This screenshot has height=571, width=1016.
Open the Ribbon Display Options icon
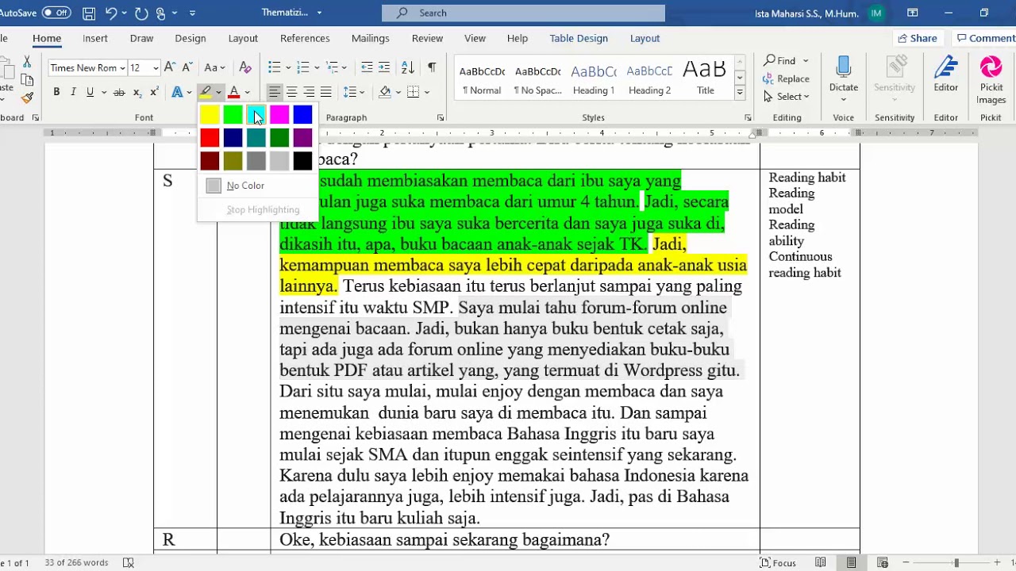click(x=913, y=13)
